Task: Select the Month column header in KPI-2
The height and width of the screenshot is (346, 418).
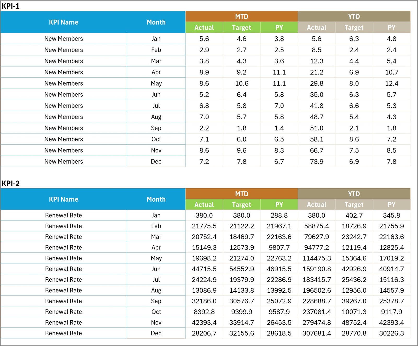Action: (x=156, y=199)
